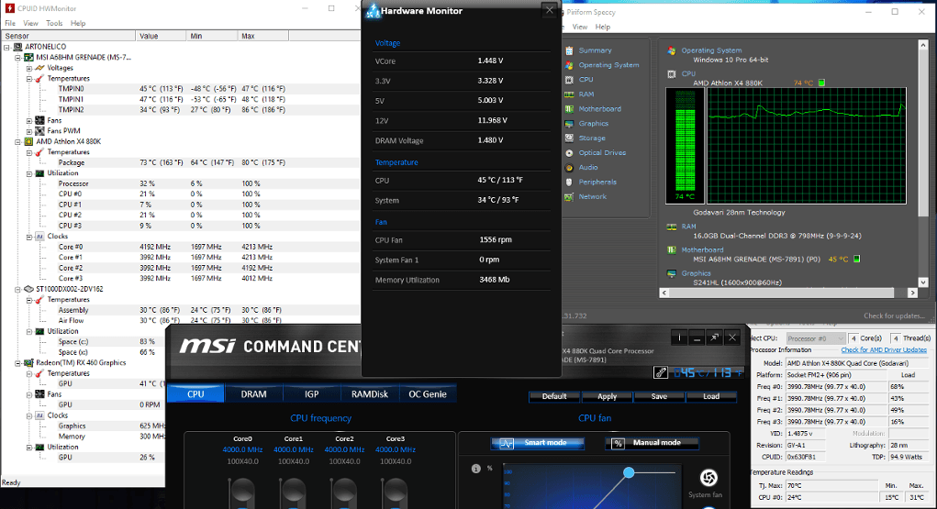Image resolution: width=937 pixels, height=509 pixels.
Task: Select the Storage icon in Speccy sidebar
Action: (x=569, y=138)
